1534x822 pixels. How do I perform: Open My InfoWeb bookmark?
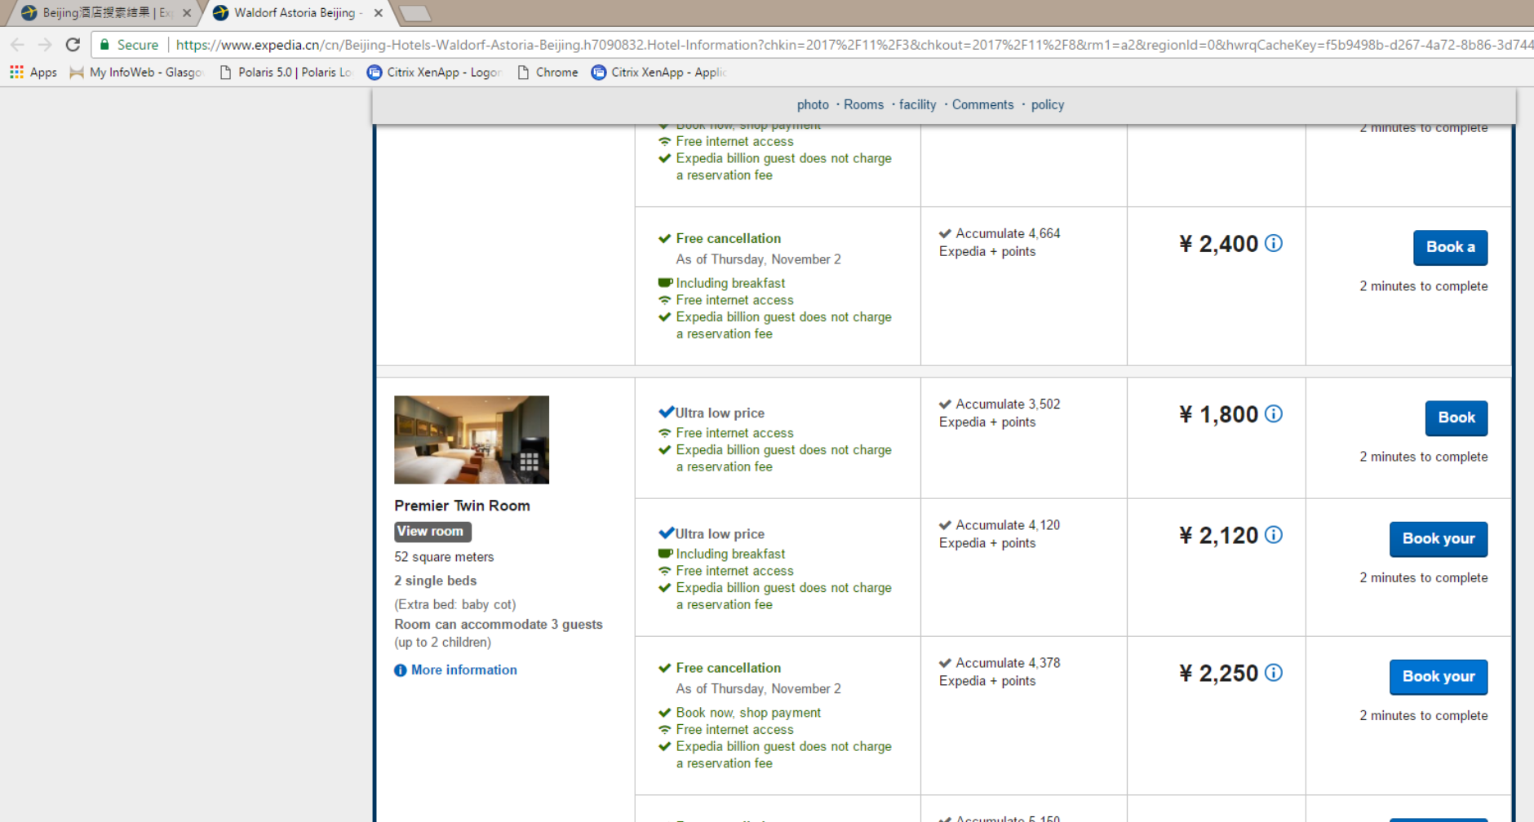(x=136, y=73)
